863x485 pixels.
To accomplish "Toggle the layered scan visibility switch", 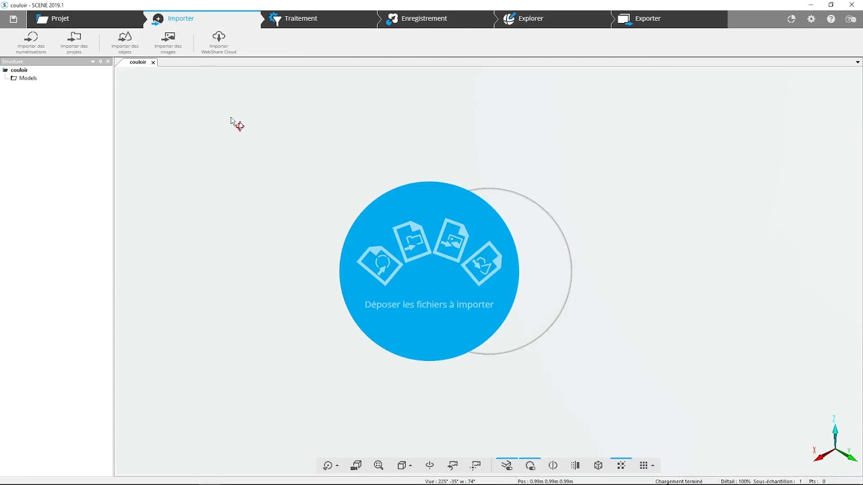I will tap(507, 465).
